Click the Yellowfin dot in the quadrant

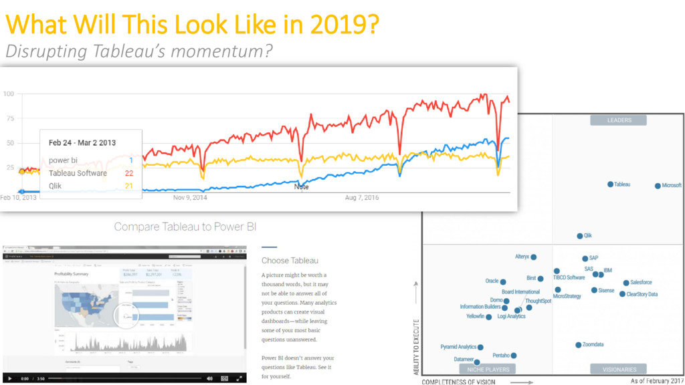click(x=489, y=317)
